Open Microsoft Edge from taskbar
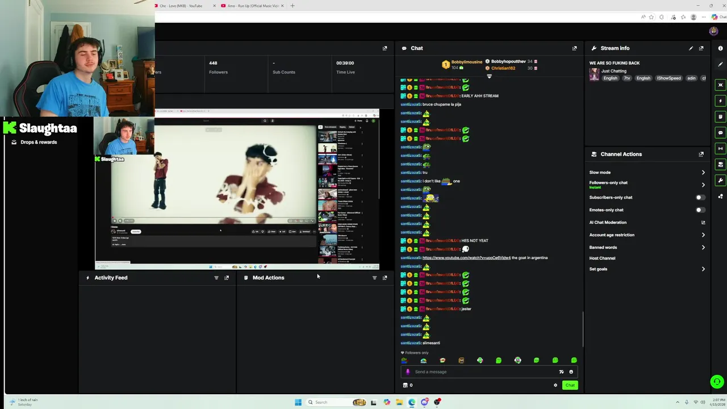This screenshot has width=727, height=409. pyautogui.click(x=412, y=402)
